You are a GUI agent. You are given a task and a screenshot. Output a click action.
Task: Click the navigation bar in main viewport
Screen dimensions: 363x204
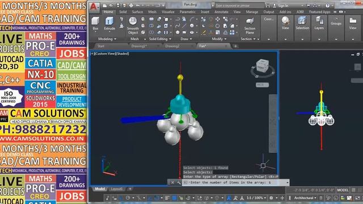click(x=273, y=124)
